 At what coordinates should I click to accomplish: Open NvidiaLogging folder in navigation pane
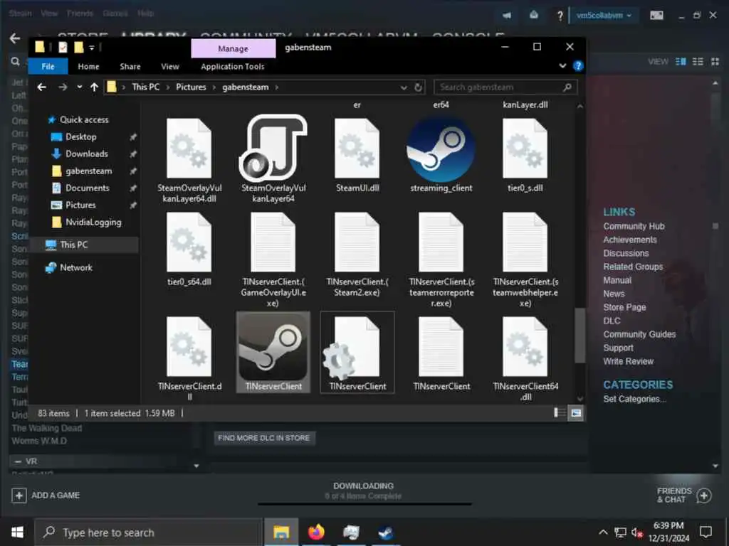coord(93,222)
